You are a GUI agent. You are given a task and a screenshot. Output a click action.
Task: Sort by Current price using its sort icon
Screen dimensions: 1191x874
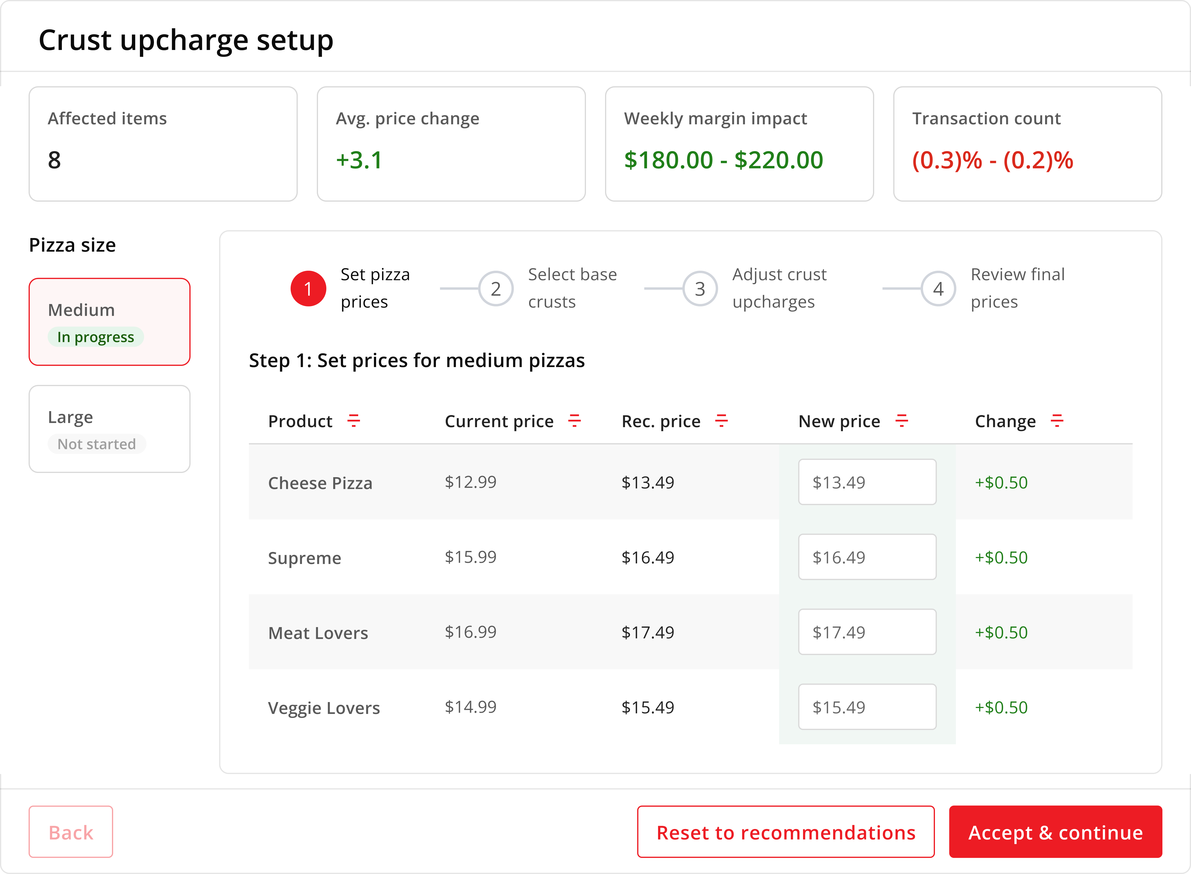[575, 421]
